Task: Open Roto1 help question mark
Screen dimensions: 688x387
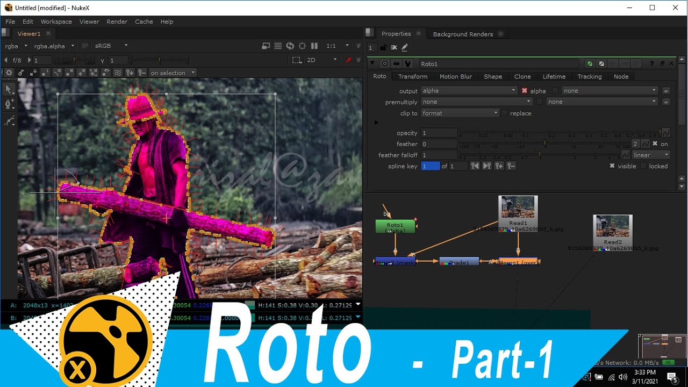Action: click(x=652, y=64)
